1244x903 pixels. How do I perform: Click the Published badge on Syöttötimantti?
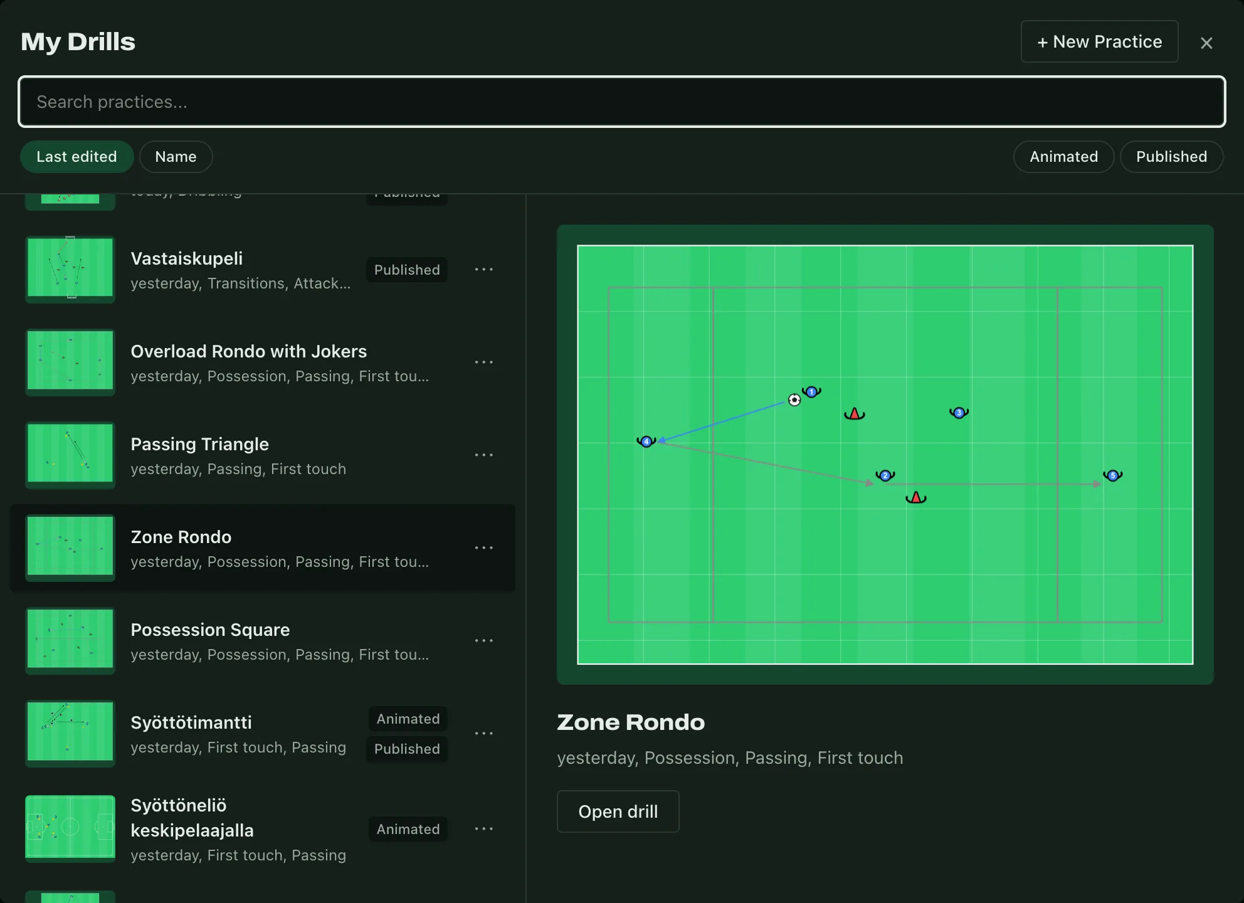[407, 749]
